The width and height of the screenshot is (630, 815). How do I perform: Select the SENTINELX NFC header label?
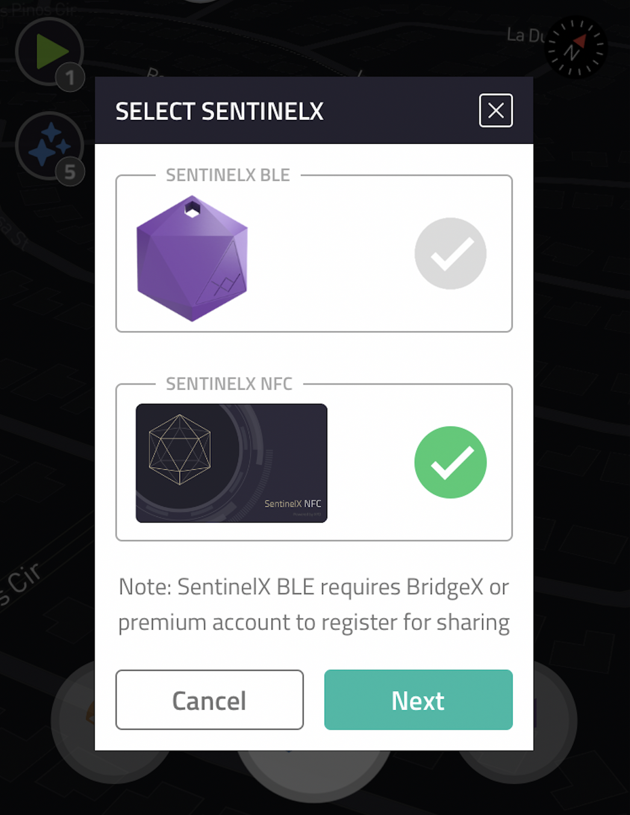(229, 384)
